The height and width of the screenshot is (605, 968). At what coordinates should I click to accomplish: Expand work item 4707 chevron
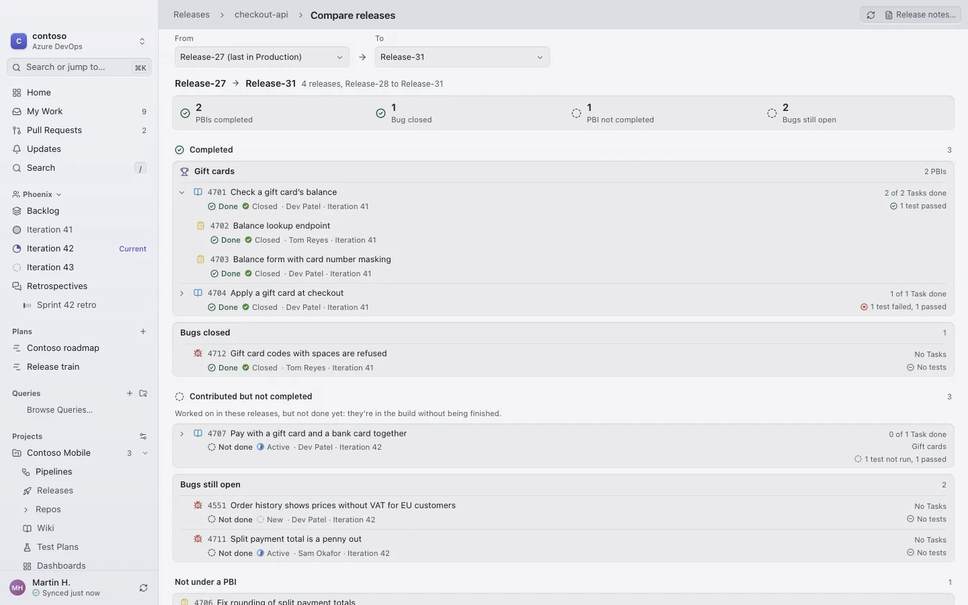tap(182, 434)
